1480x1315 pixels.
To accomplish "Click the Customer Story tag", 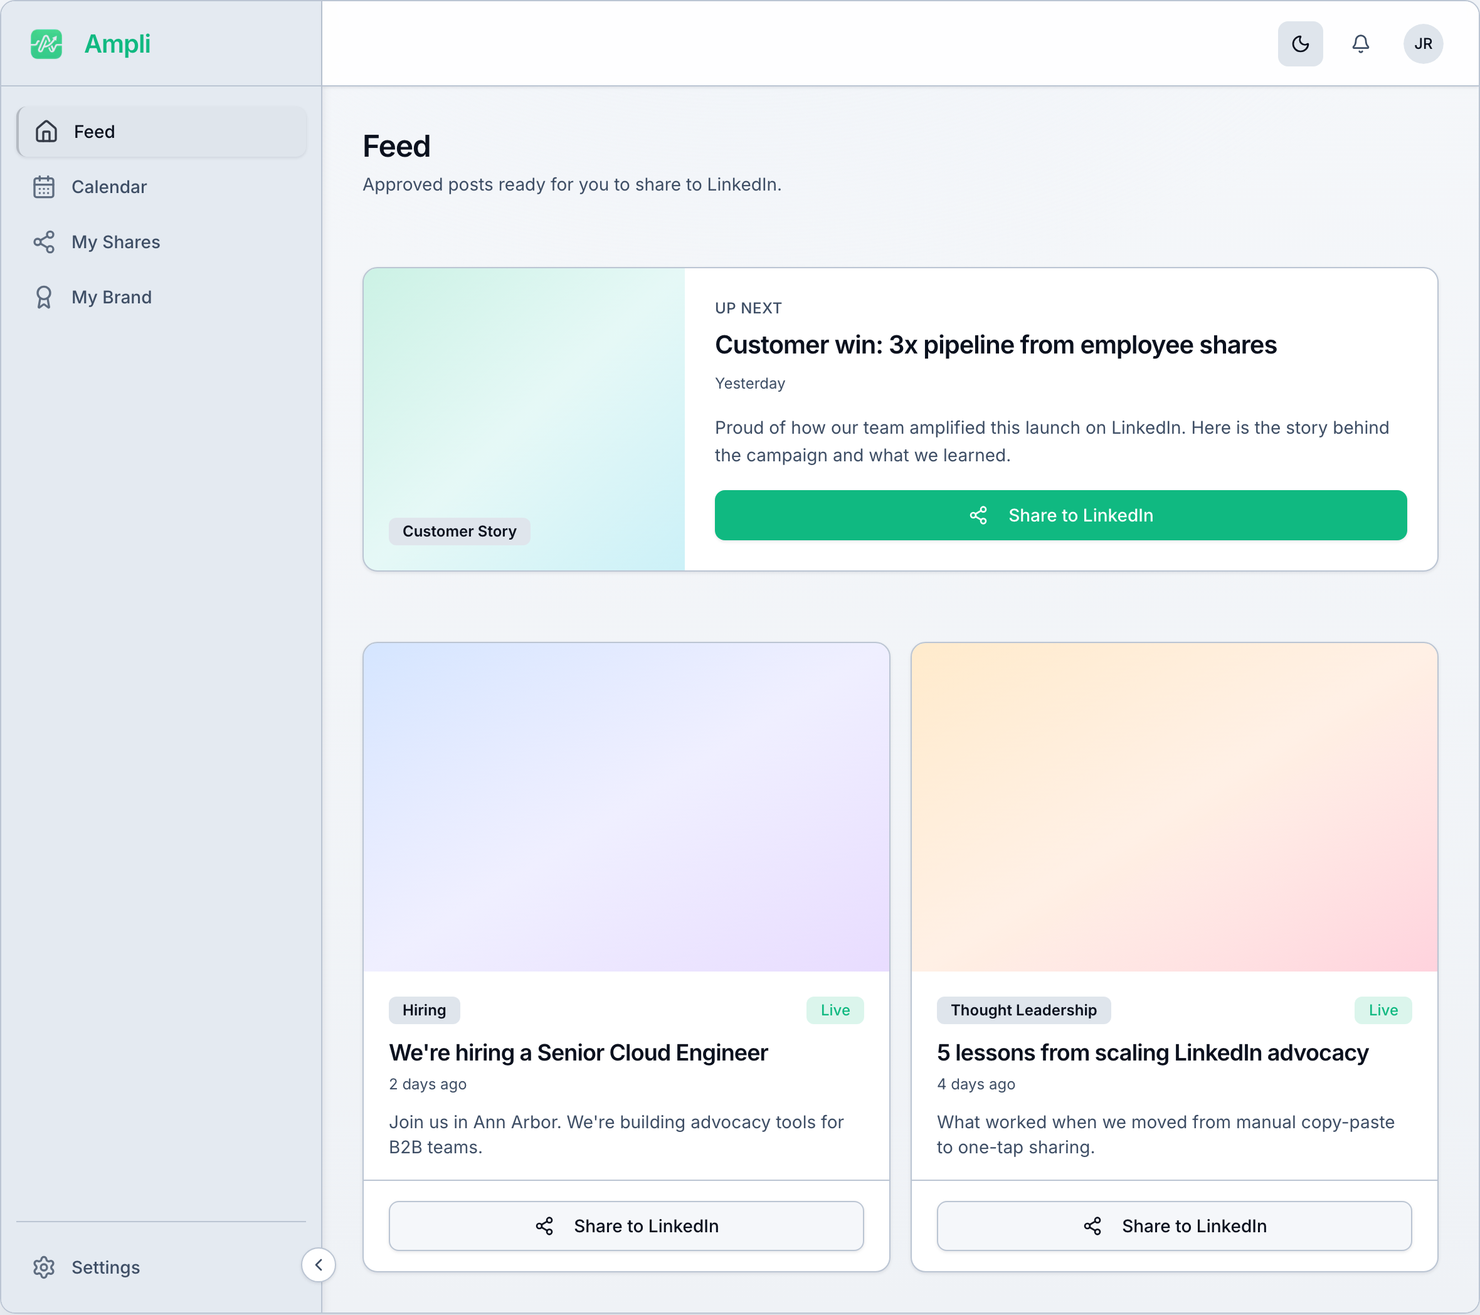I will tap(459, 532).
